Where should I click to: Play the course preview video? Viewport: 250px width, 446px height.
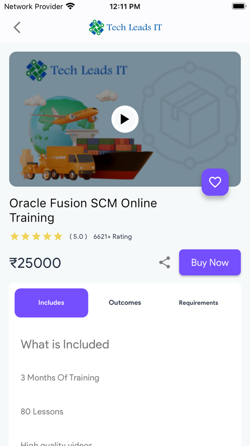pyautogui.click(x=125, y=119)
